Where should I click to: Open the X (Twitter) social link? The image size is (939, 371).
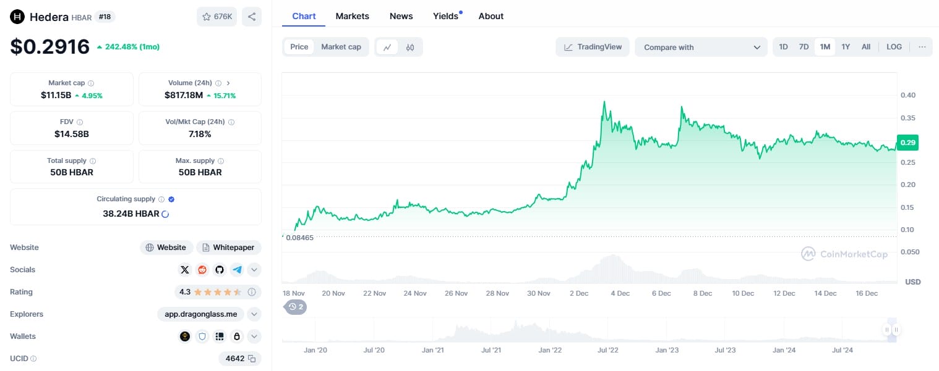(185, 270)
